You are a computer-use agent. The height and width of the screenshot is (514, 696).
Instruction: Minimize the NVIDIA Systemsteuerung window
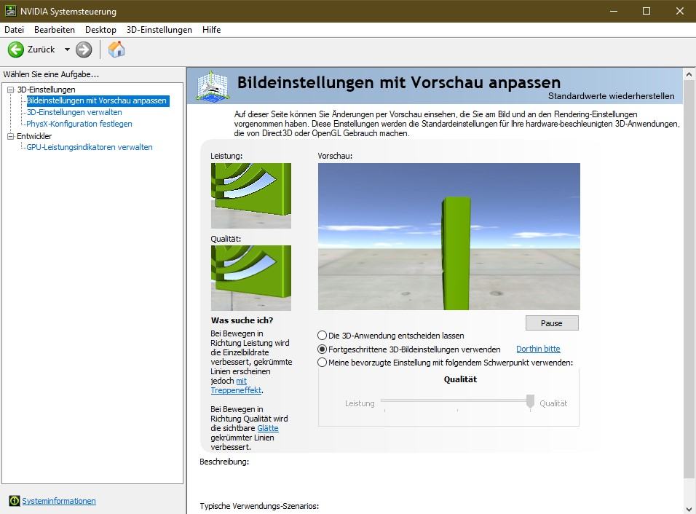tap(614, 11)
